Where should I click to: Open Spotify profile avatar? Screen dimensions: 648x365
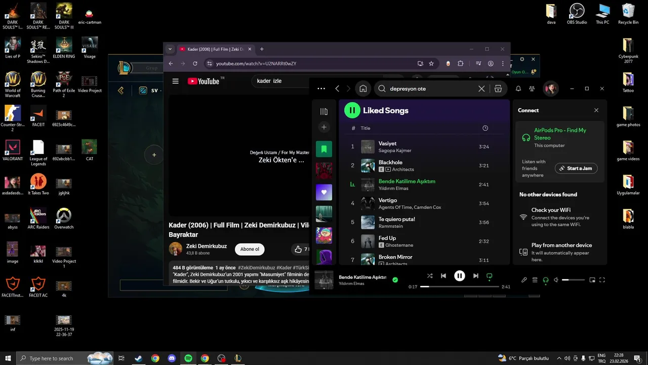tap(550, 89)
